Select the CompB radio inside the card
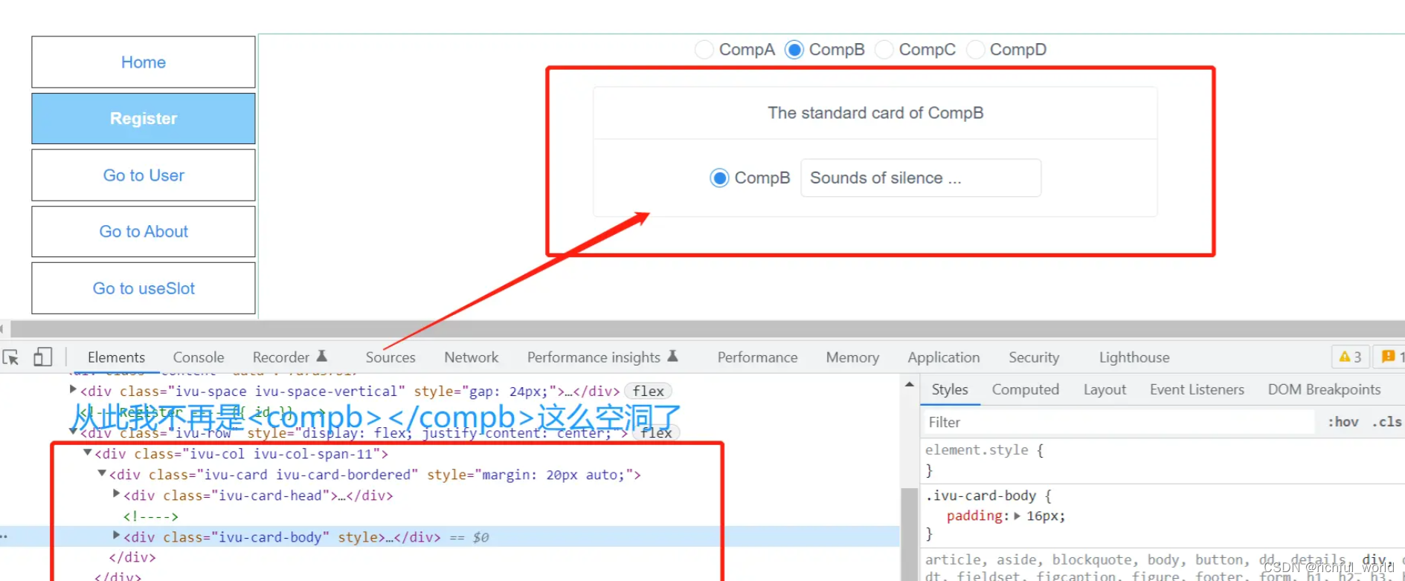The image size is (1405, 581). 719,178
